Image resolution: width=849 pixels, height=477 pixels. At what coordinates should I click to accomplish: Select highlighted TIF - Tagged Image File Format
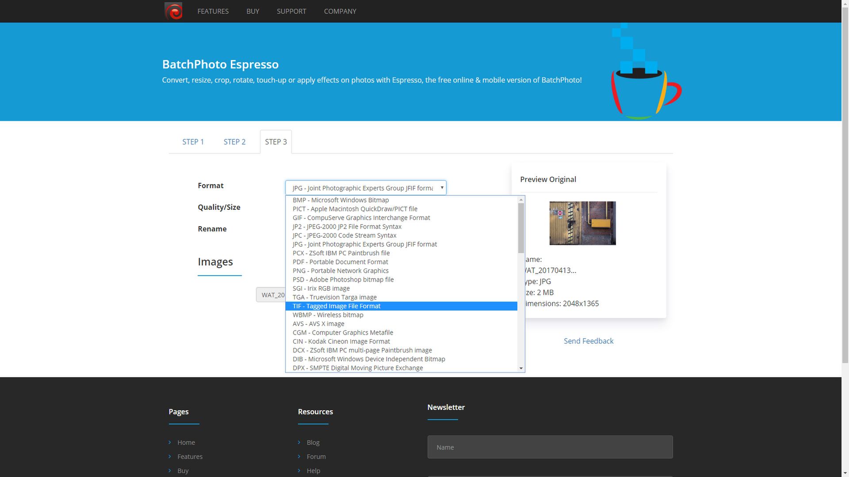(402, 306)
